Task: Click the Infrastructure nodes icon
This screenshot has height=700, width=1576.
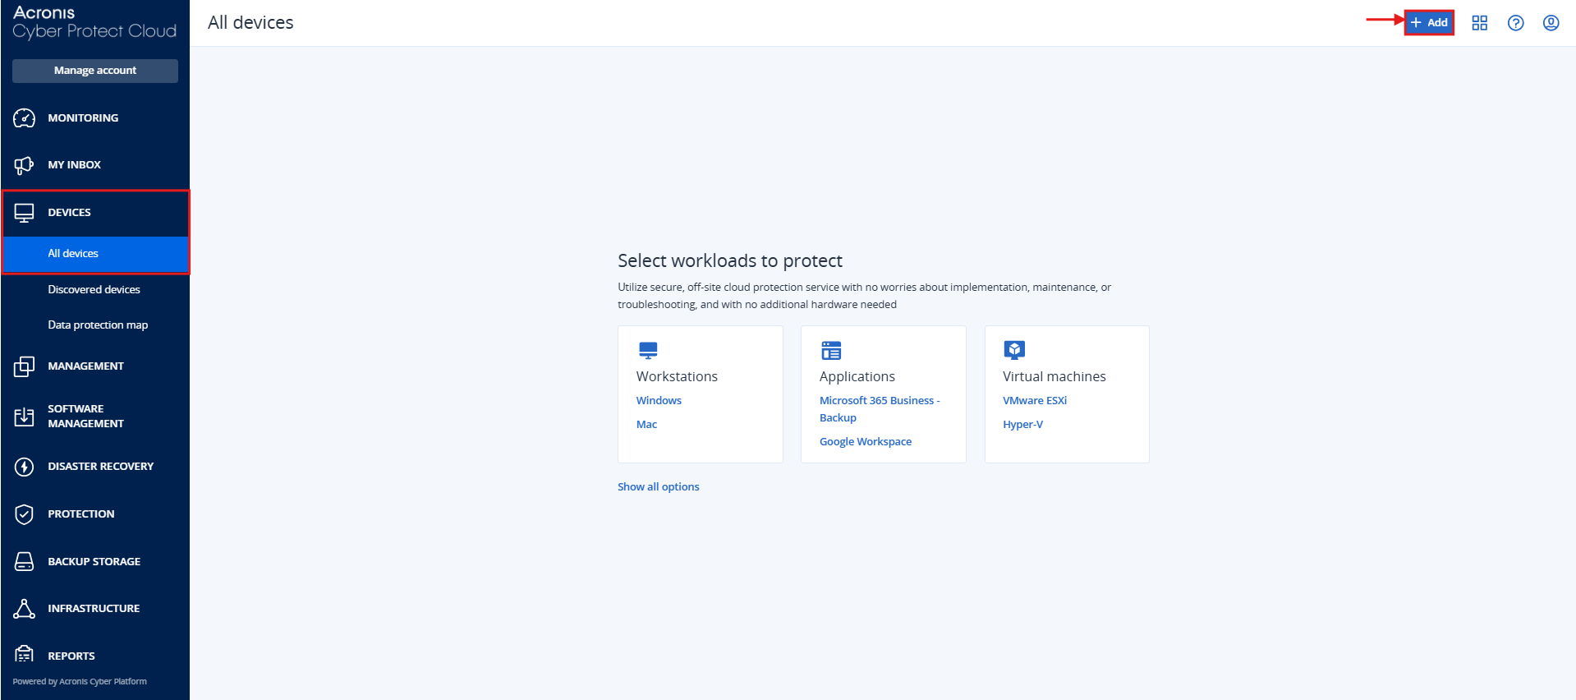Action: coord(25,609)
